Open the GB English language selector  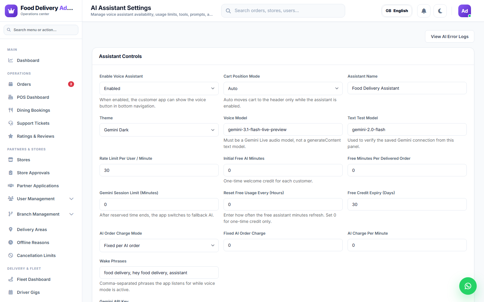(x=397, y=11)
